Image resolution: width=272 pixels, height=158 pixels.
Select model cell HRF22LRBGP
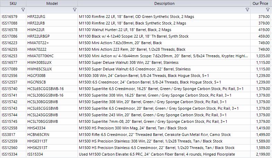coord(52,36)
